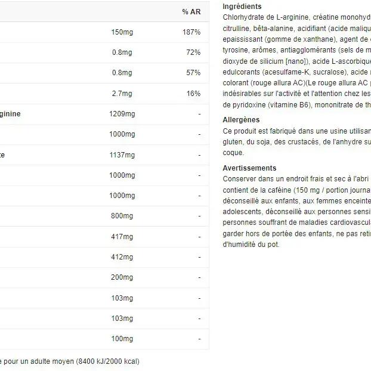Select the 150mg value in the table
This screenshot has height=371, width=371.
tap(122, 32)
